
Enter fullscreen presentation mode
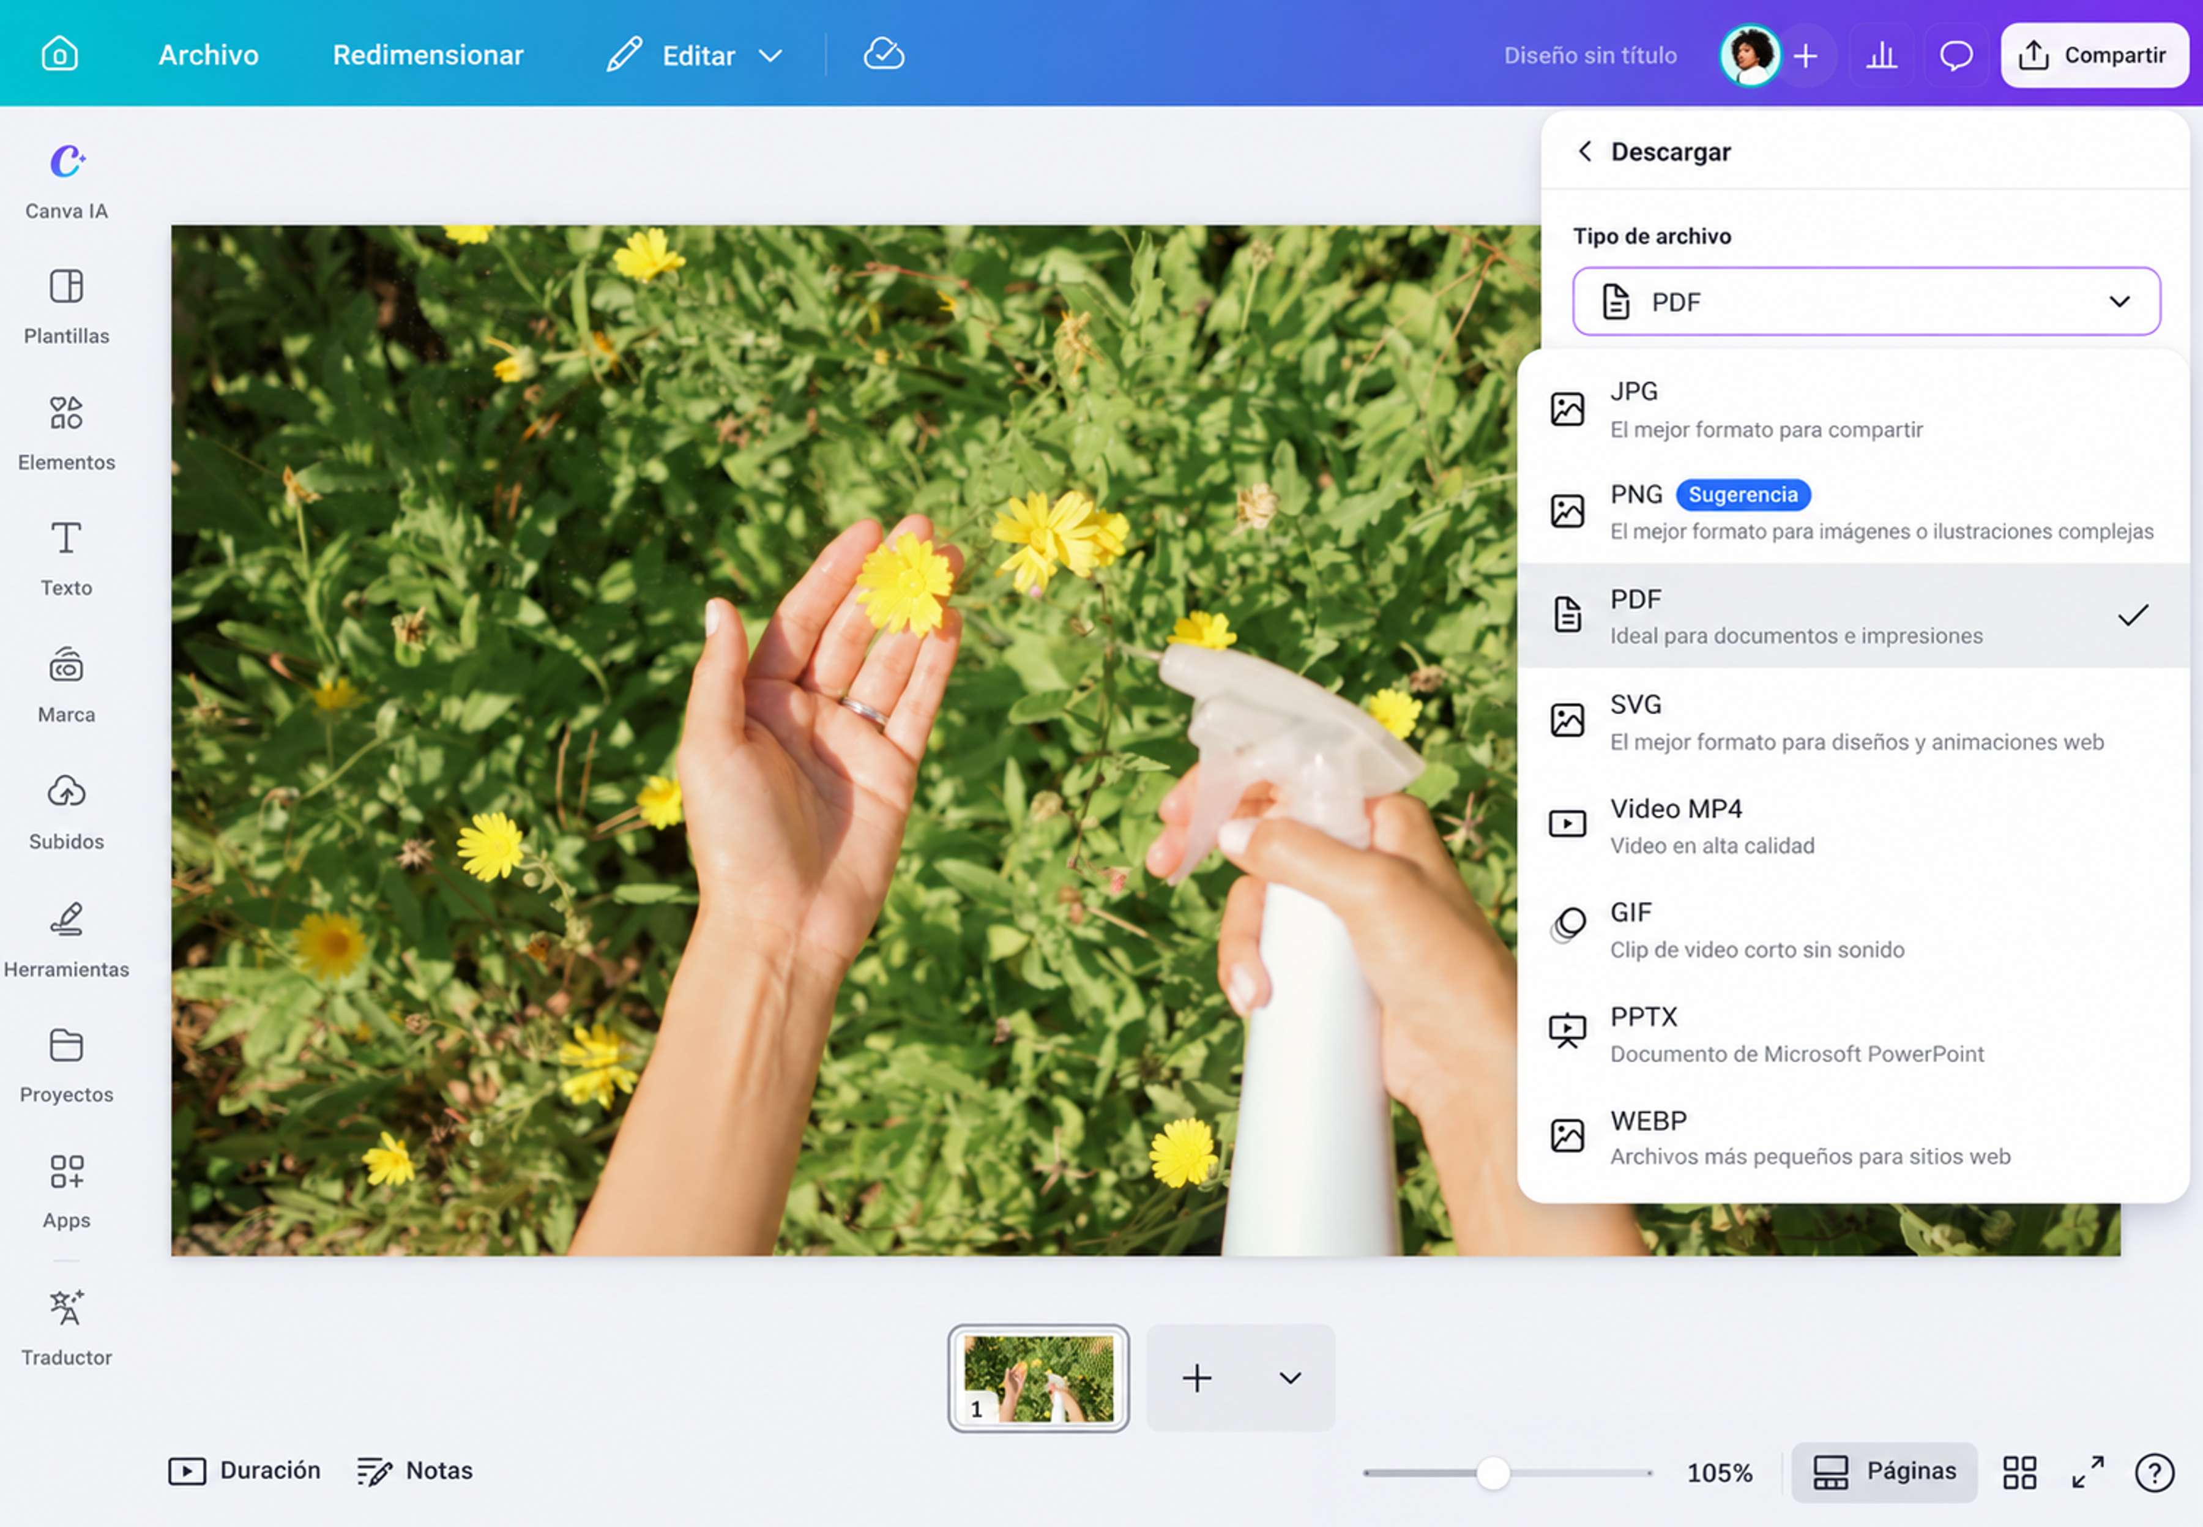click(2087, 1473)
